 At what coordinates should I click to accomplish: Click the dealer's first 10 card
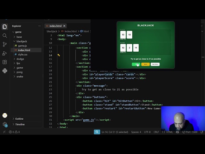point(123,35)
